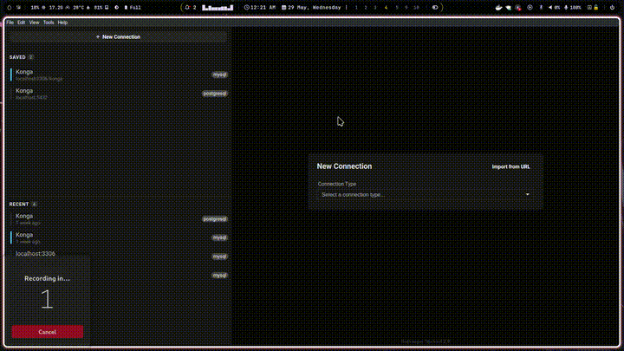Click the power icon in top bar
Viewport: 624px width, 351px height.
612,8
